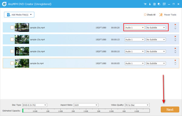The height and width of the screenshot is (116, 182).
Task: Check the box for sample-10s.mp4
Action: [12, 51]
